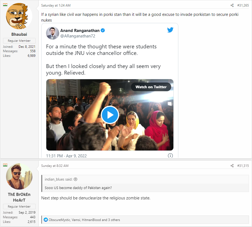252x227 pixels.
Task: Open post number #31,315 permalink
Action: [243, 166]
